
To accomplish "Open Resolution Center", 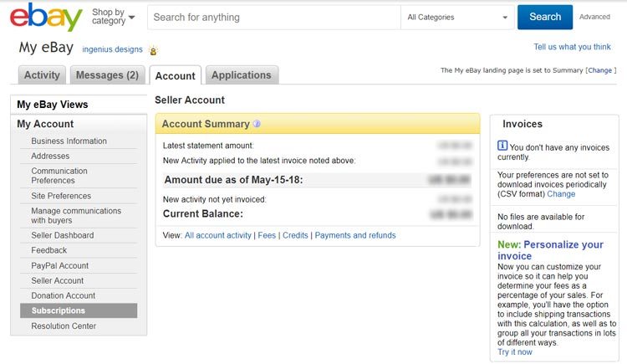I will click(x=64, y=326).
